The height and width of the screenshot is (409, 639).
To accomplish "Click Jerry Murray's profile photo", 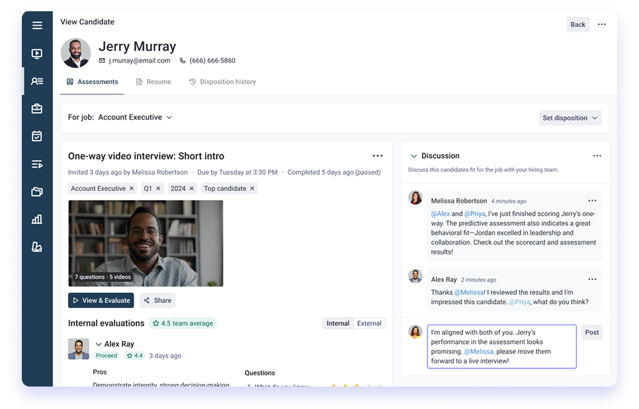I will (x=76, y=53).
